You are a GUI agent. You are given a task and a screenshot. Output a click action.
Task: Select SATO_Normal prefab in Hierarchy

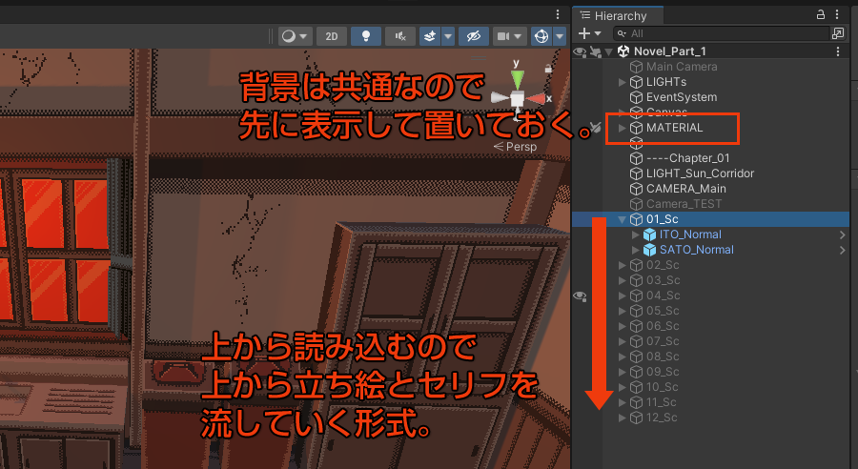[x=696, y=250]
